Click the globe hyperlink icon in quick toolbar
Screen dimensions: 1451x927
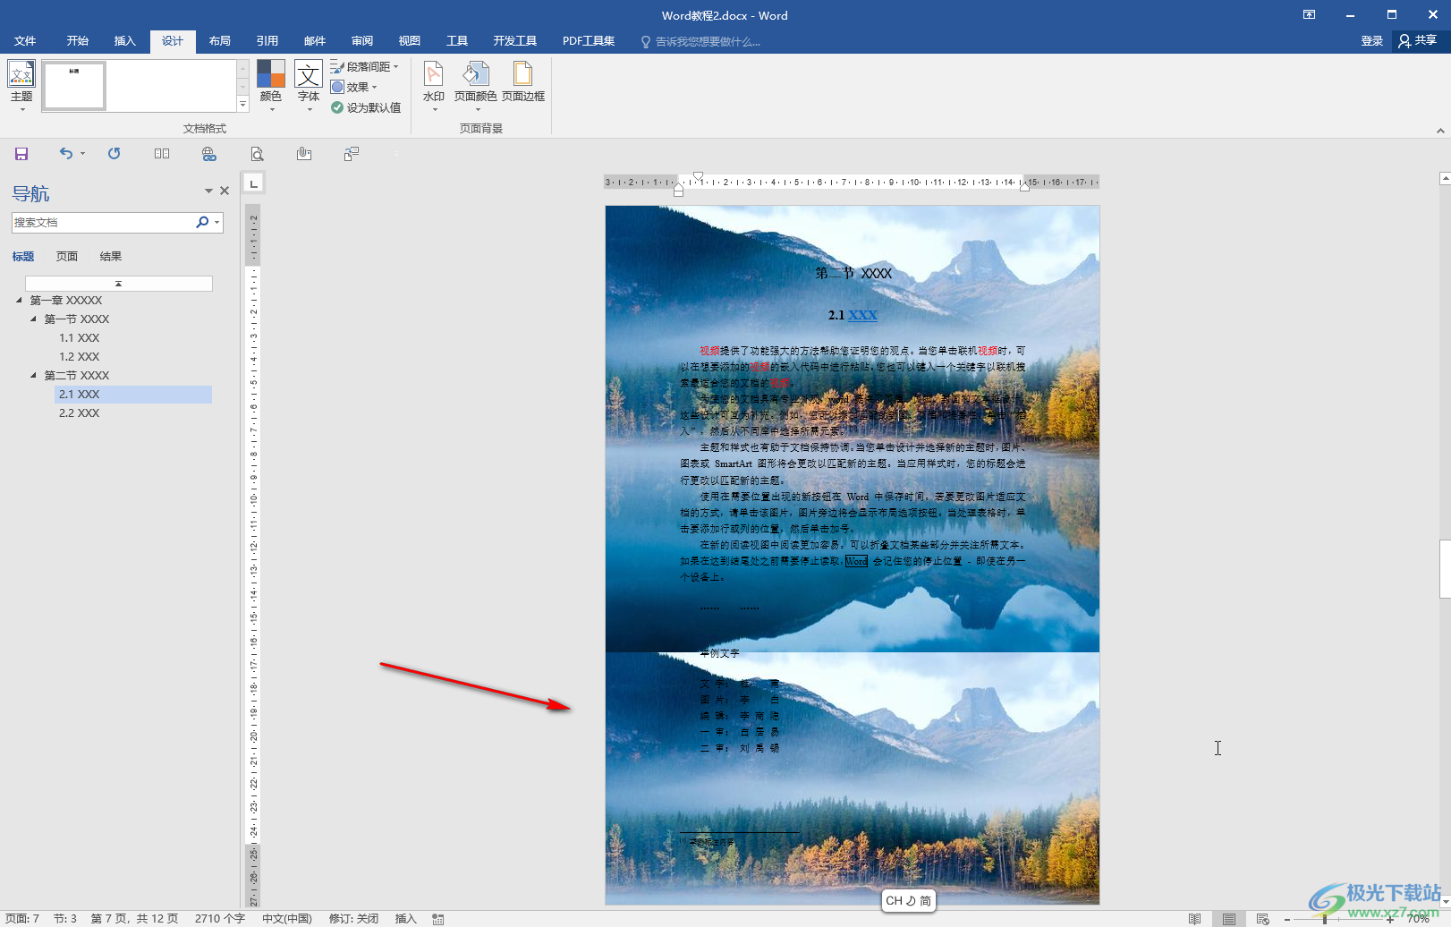pyautogui.click(x=209, y=154)
